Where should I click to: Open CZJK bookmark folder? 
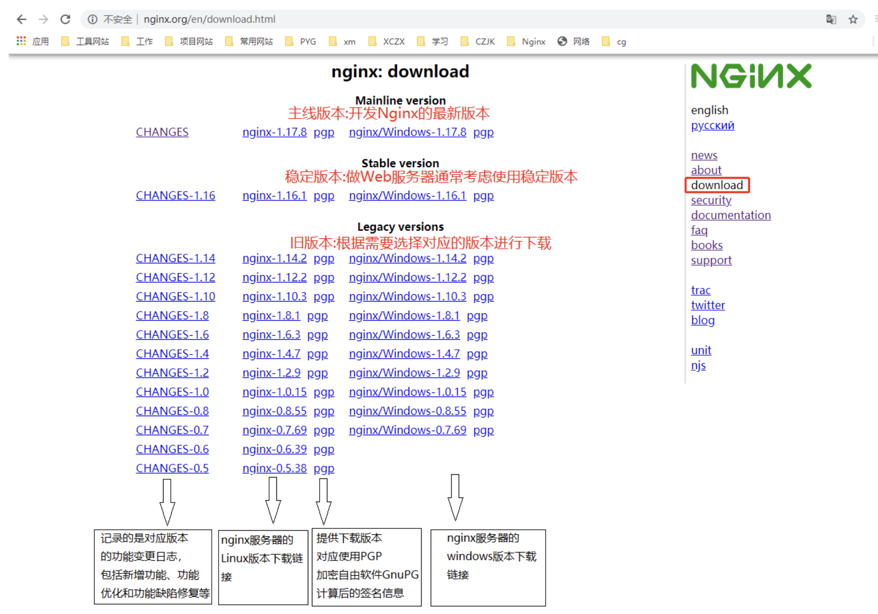(x=478, y=41)
